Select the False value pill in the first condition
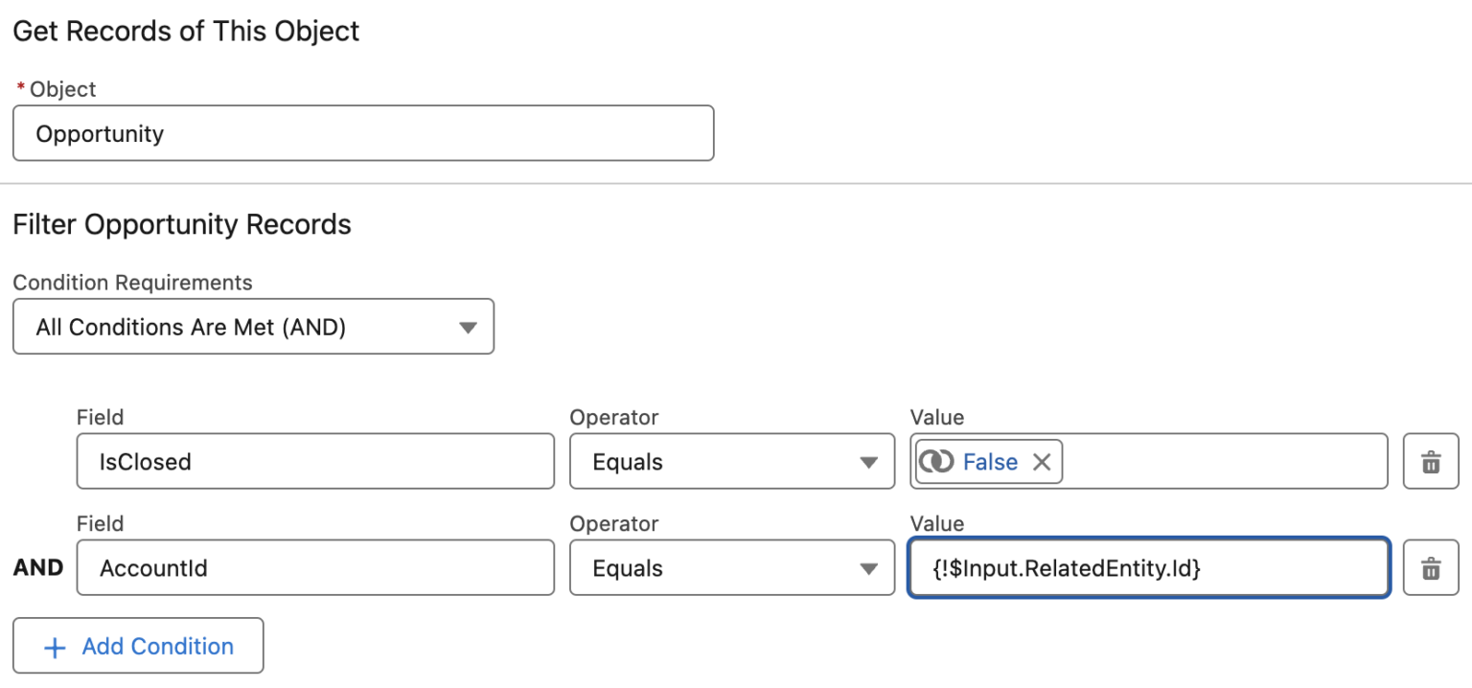The image size is (1472, 688). [x=987, y=461]
